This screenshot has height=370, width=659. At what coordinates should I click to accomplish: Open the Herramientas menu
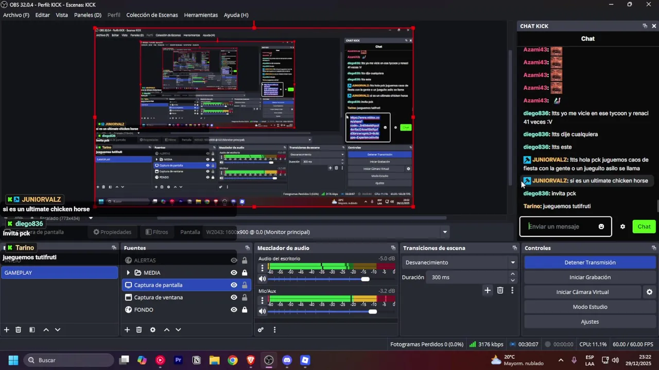pyautogui.click(x=201, y=15)
